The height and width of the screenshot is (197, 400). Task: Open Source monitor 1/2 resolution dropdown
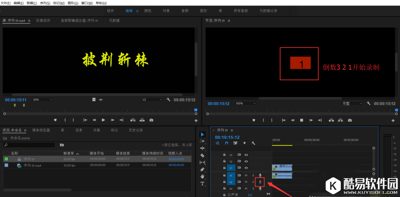(x=152, y=100)
